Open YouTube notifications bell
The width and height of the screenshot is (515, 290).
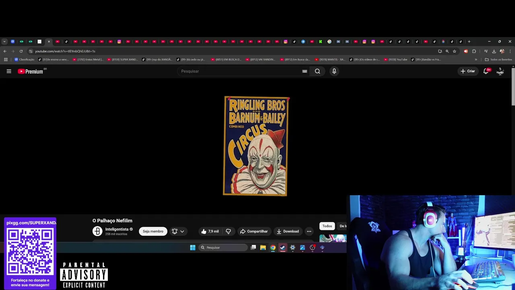(486, 71)
